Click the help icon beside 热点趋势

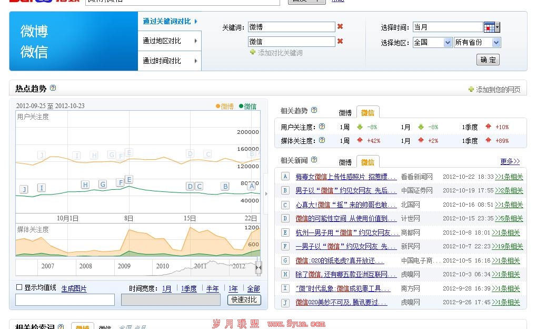point(53,88)
